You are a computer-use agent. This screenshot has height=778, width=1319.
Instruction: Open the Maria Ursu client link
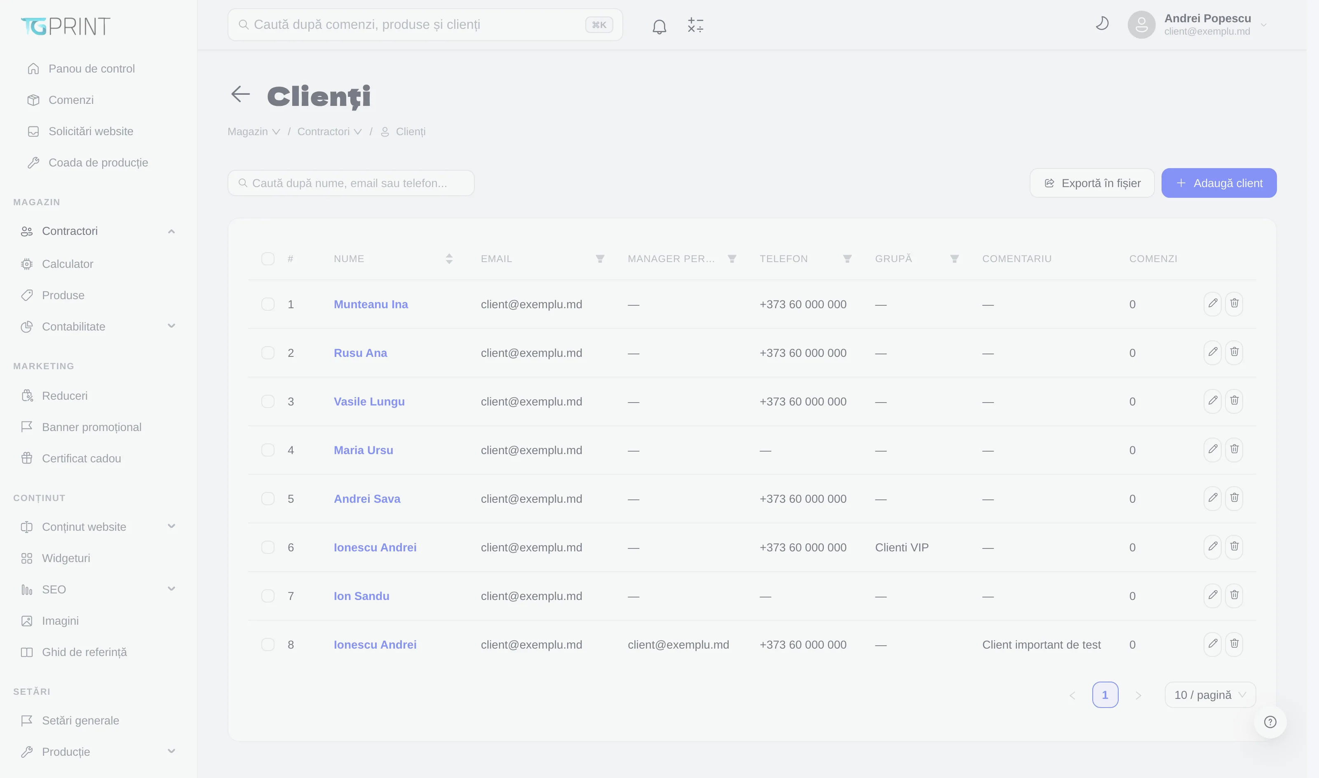pyautogui.click(x=363, y=450)
